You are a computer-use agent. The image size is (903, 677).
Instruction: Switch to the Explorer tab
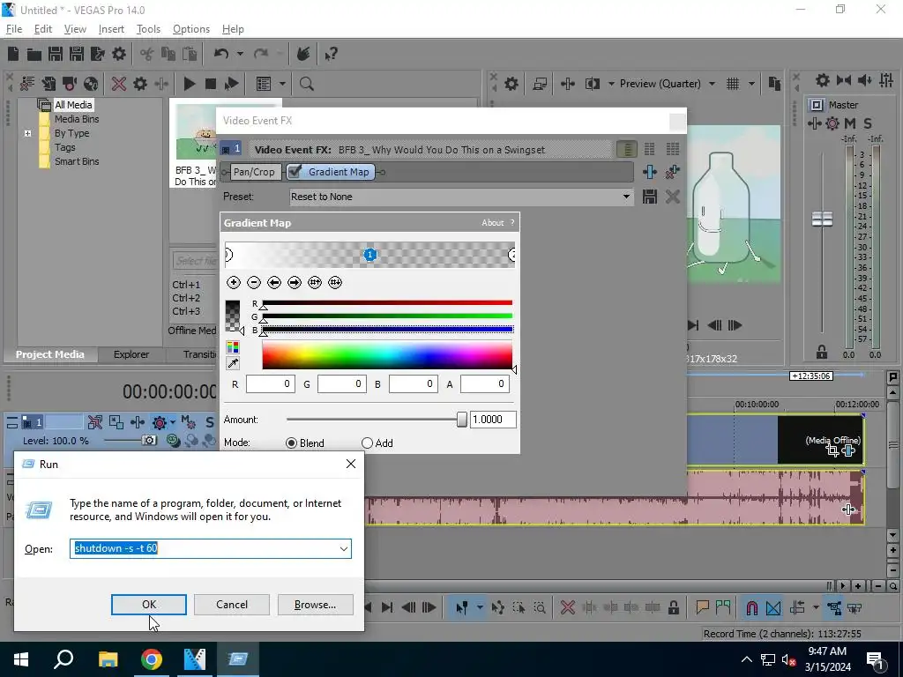tap(131, 354)
